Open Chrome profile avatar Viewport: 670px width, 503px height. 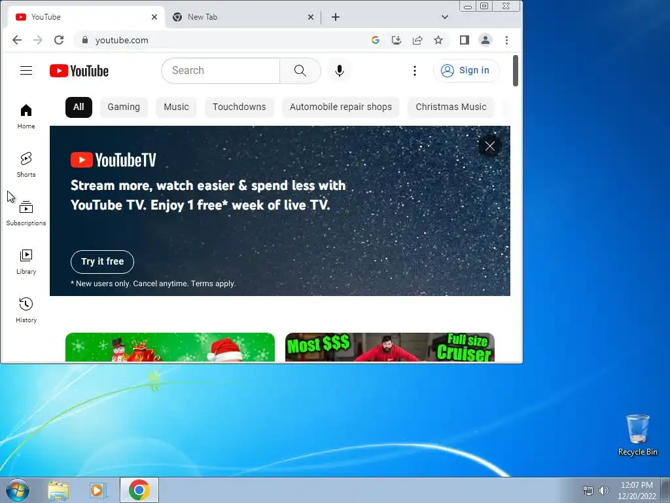pos(485,40)
